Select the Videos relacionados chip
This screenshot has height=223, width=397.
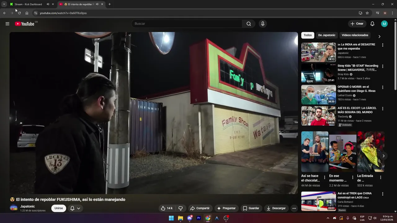355,35
